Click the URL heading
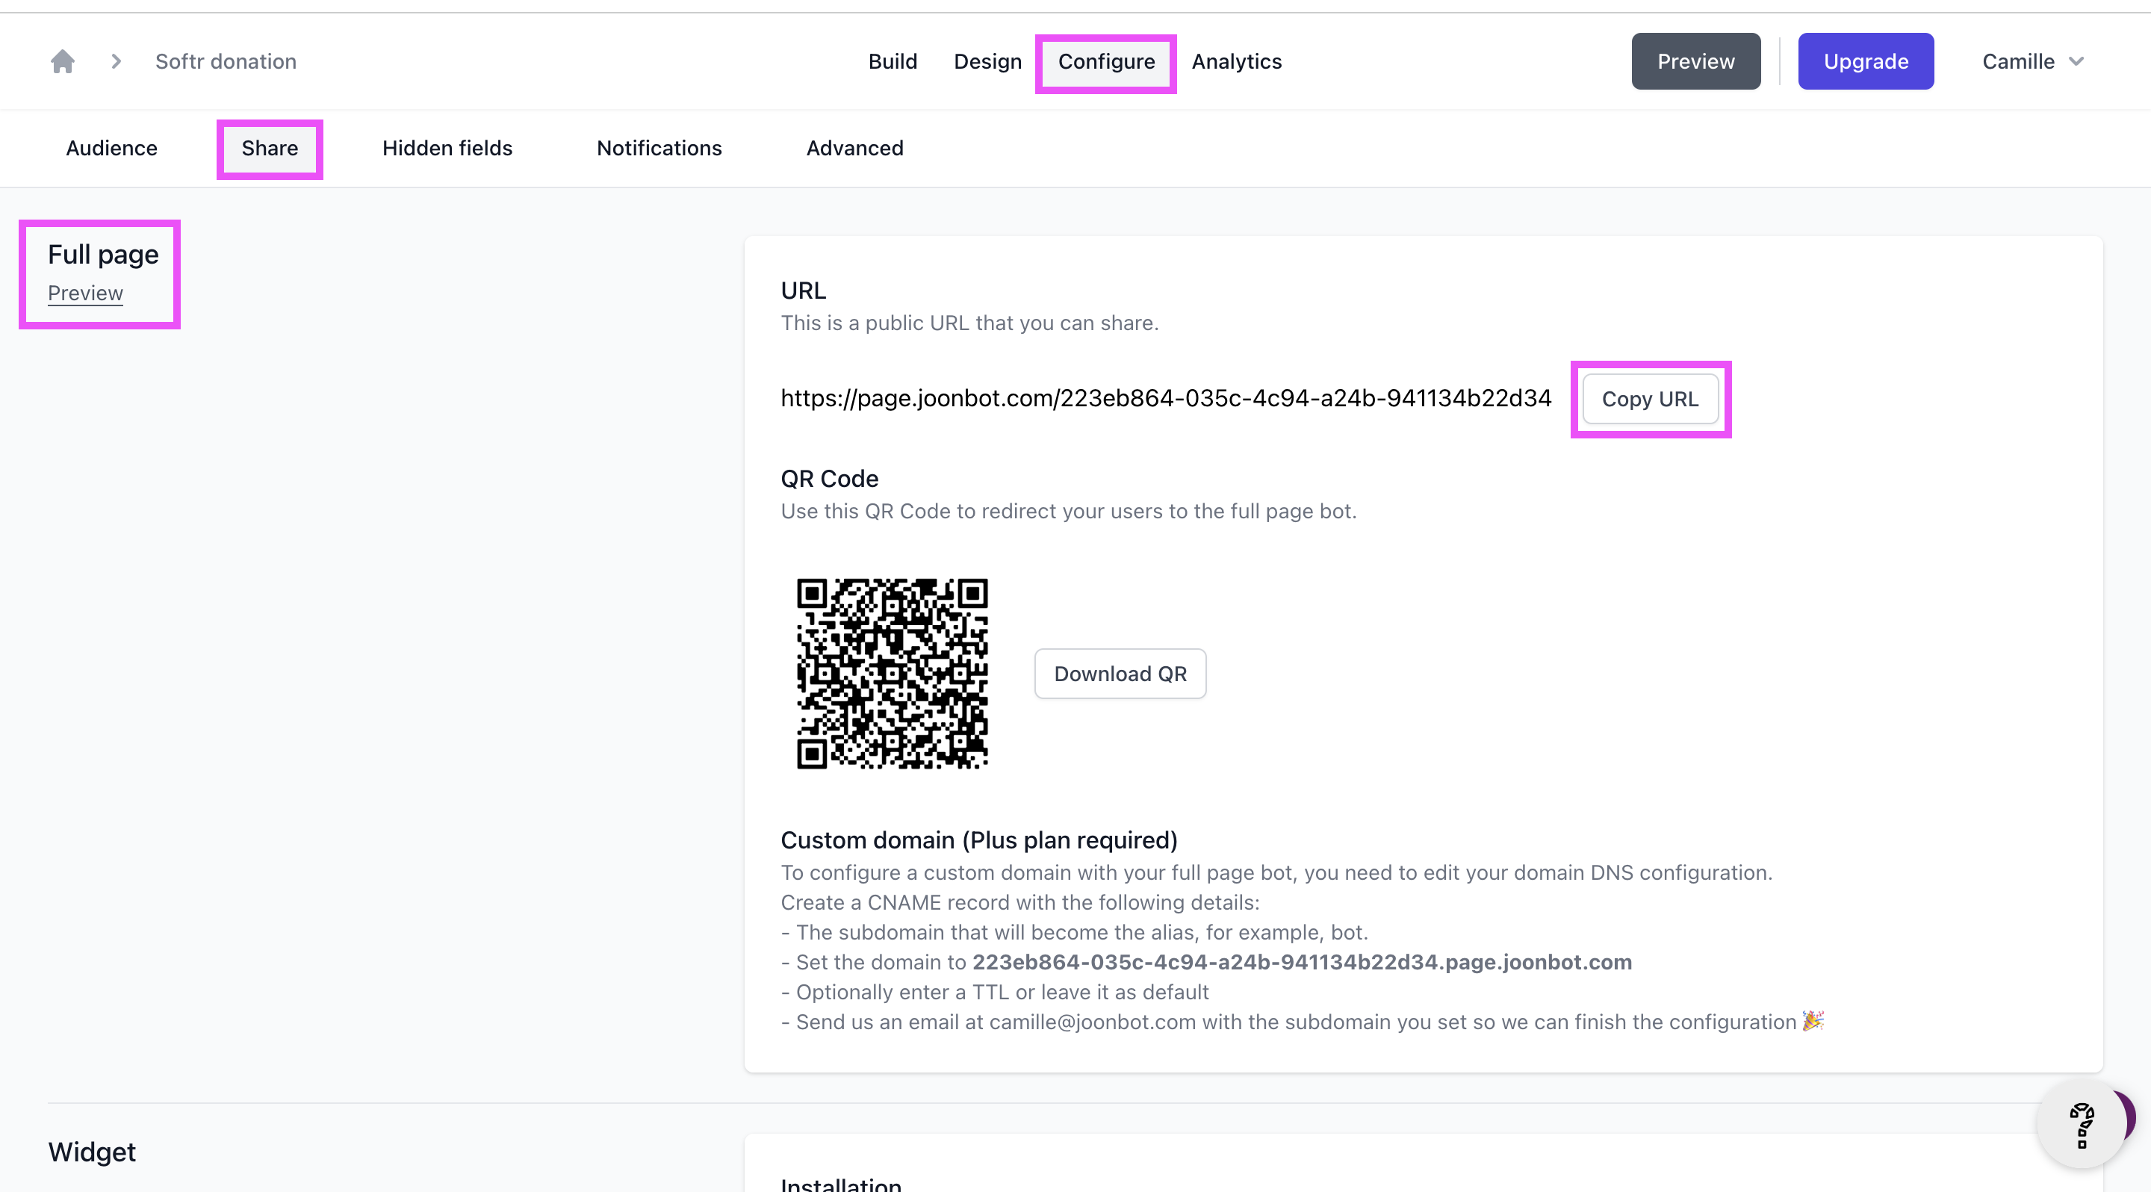Viewport: 2151px width, 1192px height. (804, 291)
